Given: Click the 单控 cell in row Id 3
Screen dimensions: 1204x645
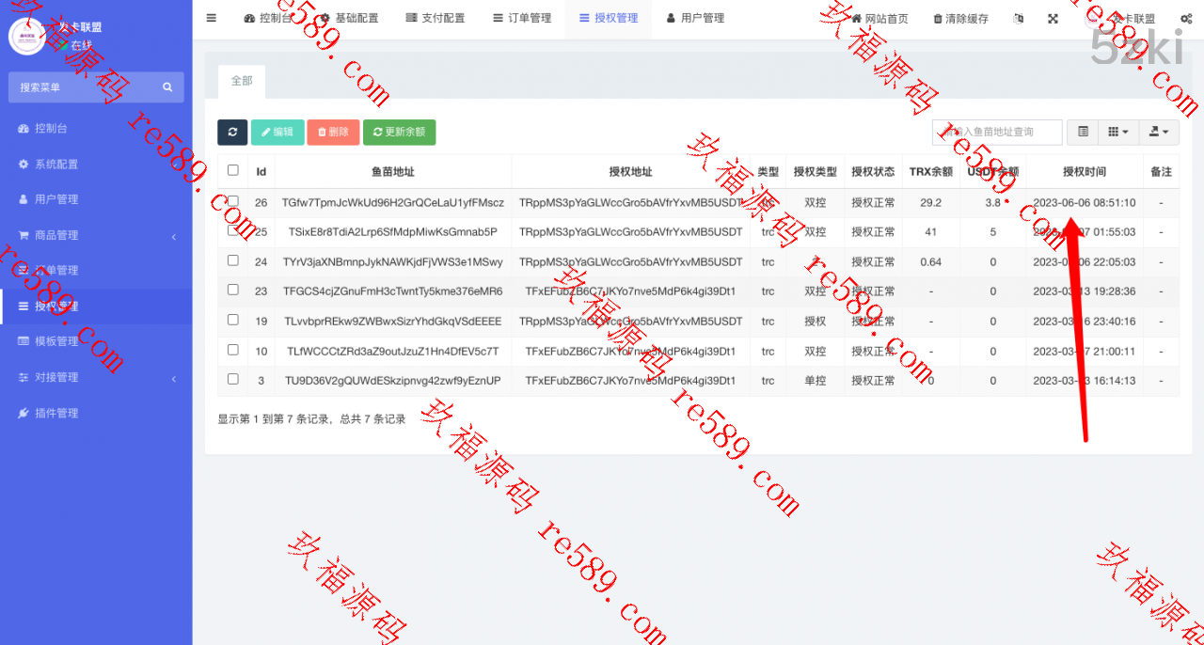Looking at the screenshot, I should [x=816, y=381].
